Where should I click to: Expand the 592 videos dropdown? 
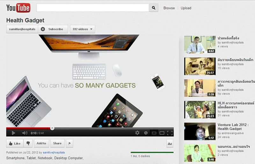click(x=83, y=29)
